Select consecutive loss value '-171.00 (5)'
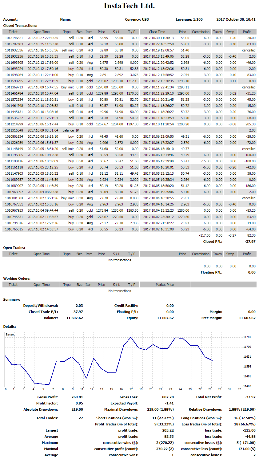 (246, 449)
